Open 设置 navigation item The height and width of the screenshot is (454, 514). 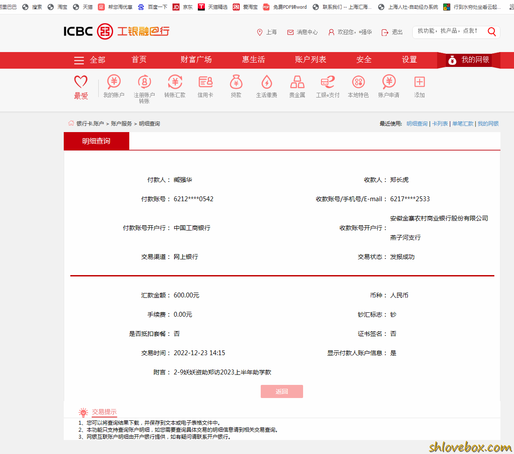click(x=410, y=60)
